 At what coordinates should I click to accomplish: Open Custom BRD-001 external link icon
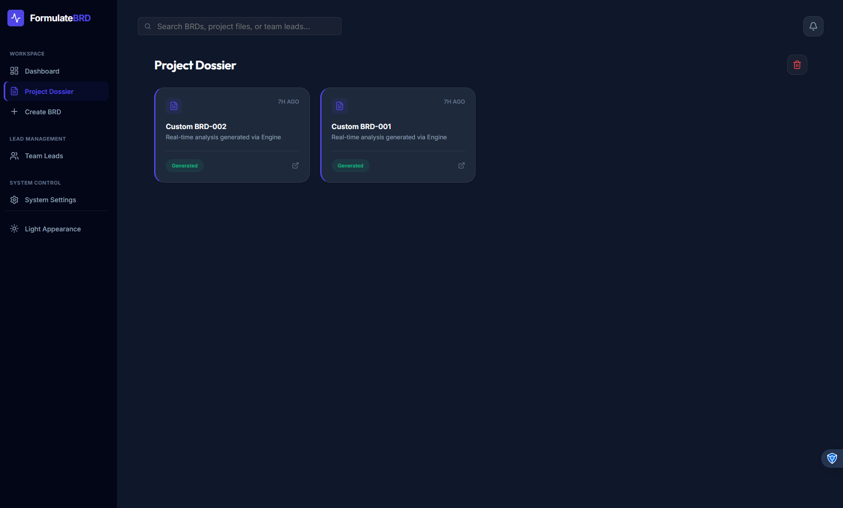tap(461, 166)
